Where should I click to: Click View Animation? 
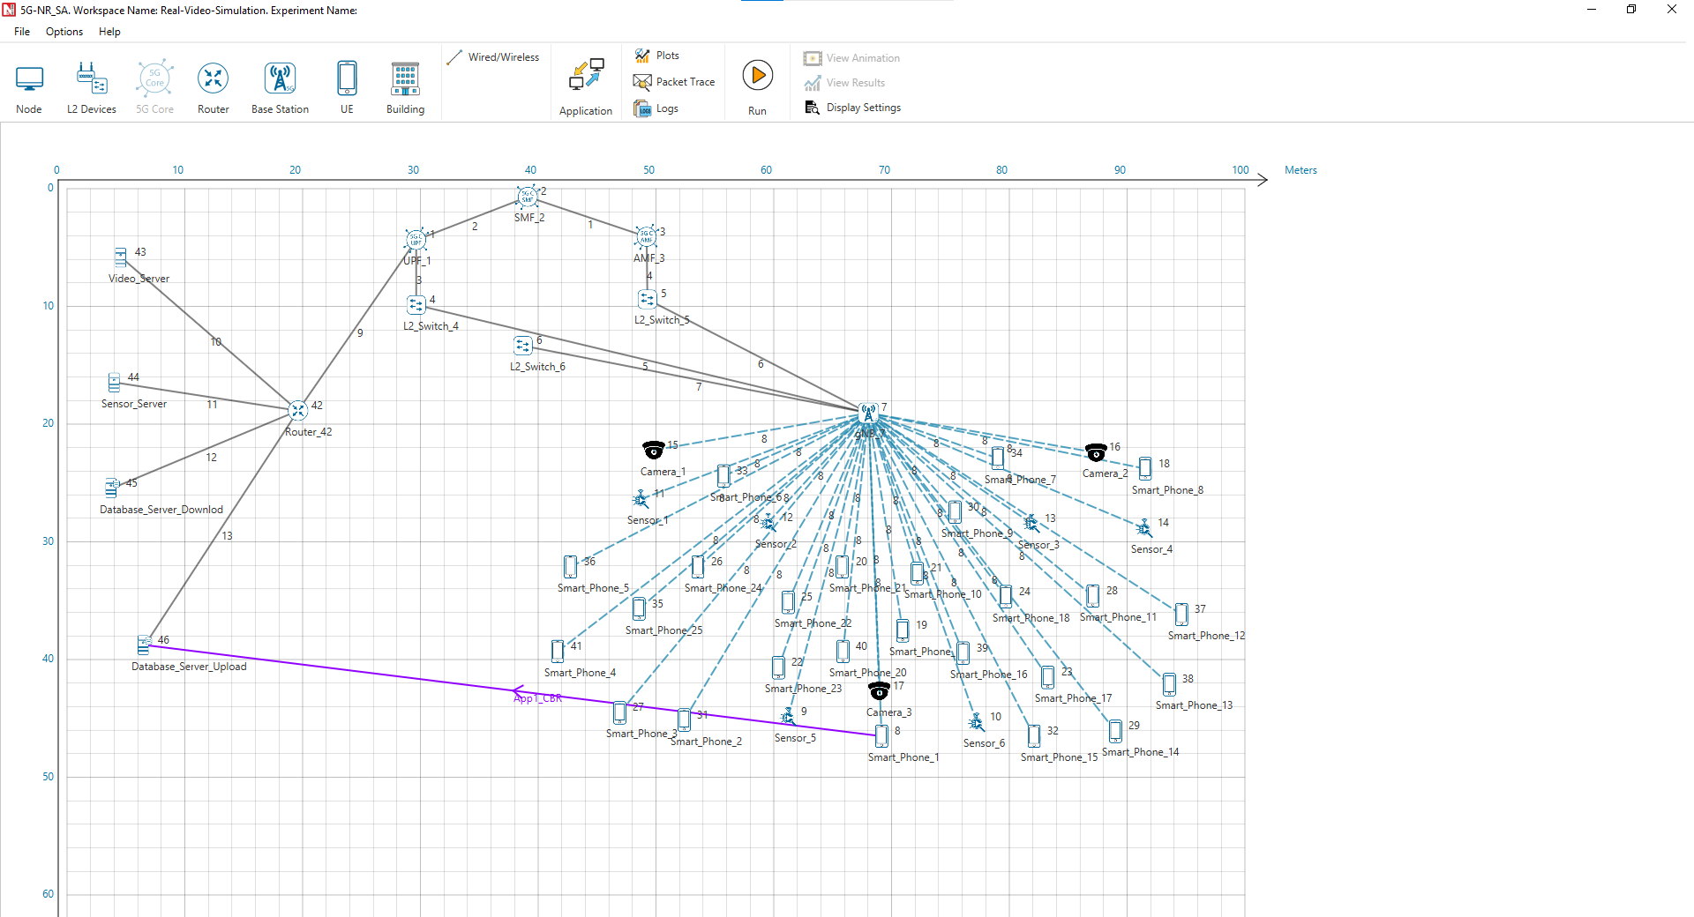851,58
